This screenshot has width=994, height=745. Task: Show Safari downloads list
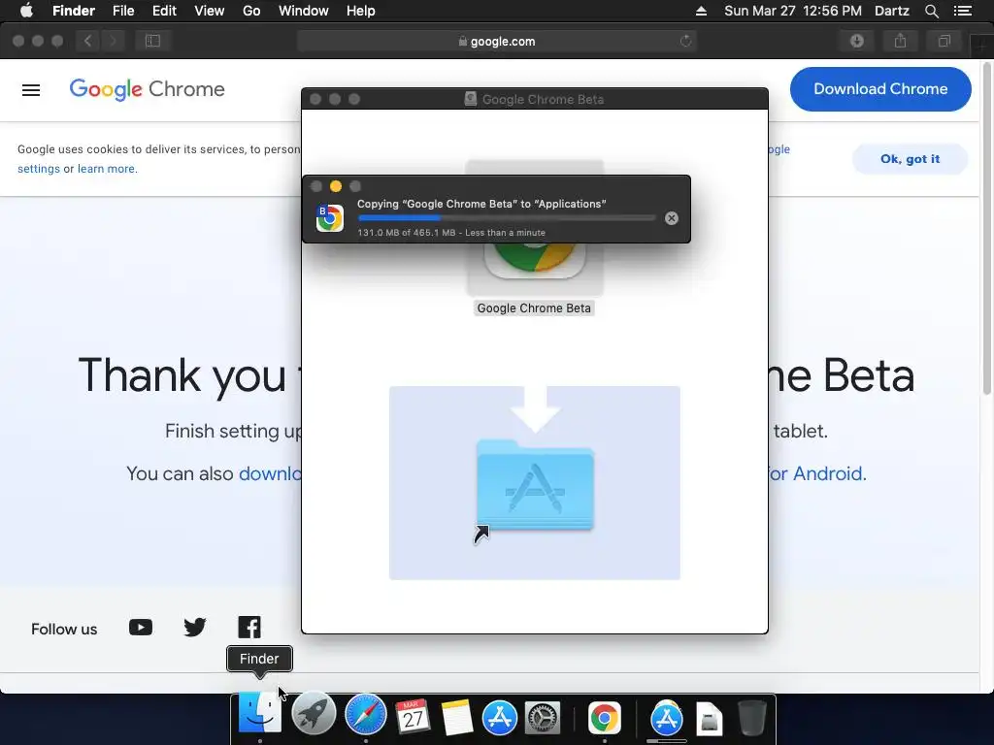tap(857, 41)
